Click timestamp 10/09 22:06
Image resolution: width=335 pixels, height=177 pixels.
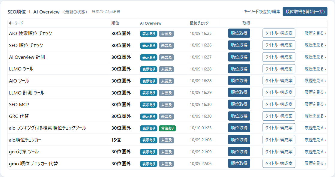tap(201, 163)
